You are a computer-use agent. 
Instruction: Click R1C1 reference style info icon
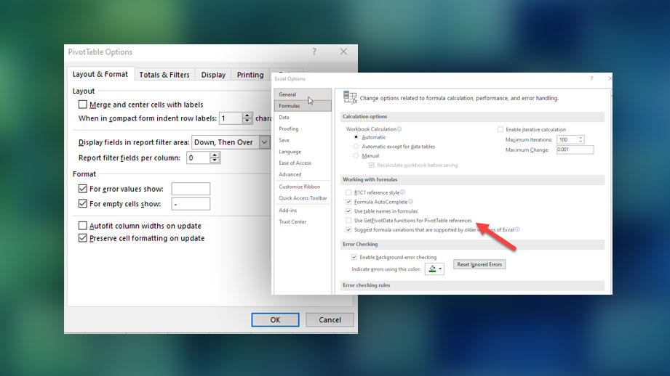click(402, 192)
